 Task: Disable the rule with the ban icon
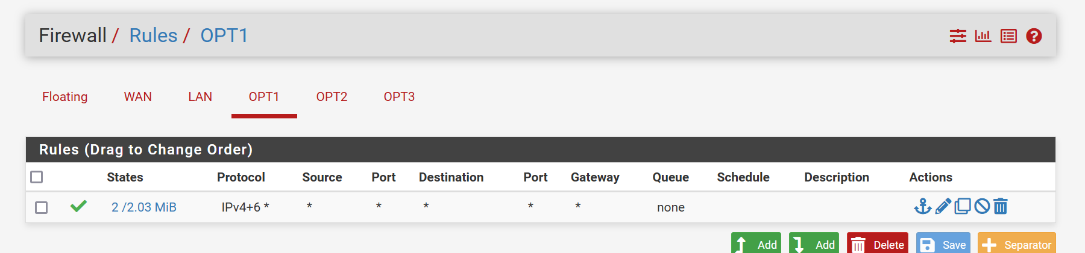pos(982,206)
